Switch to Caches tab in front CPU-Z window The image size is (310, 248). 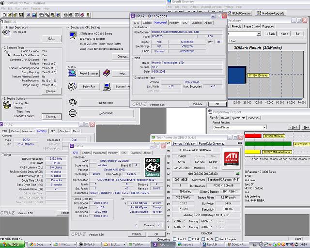(x=86, y=153)
